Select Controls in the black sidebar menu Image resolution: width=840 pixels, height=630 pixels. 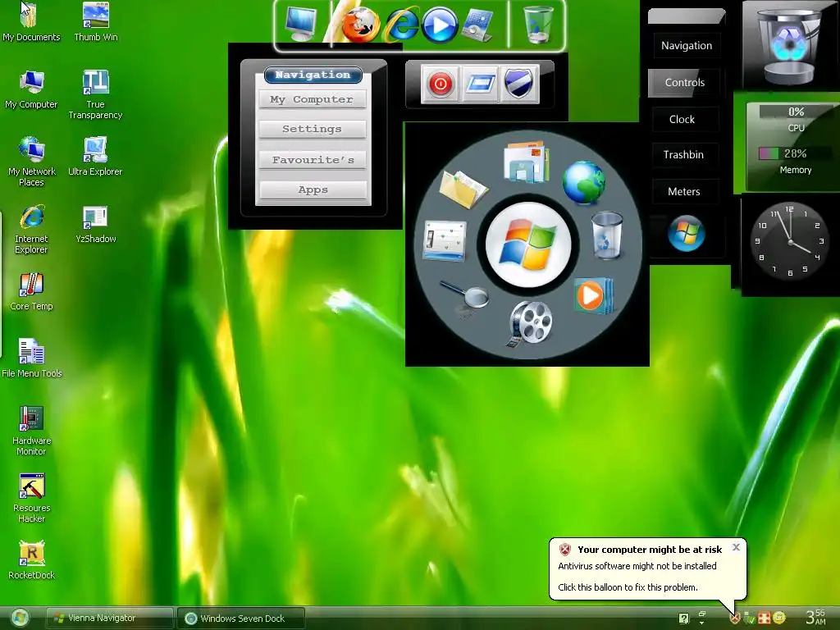tap(685, 83)
